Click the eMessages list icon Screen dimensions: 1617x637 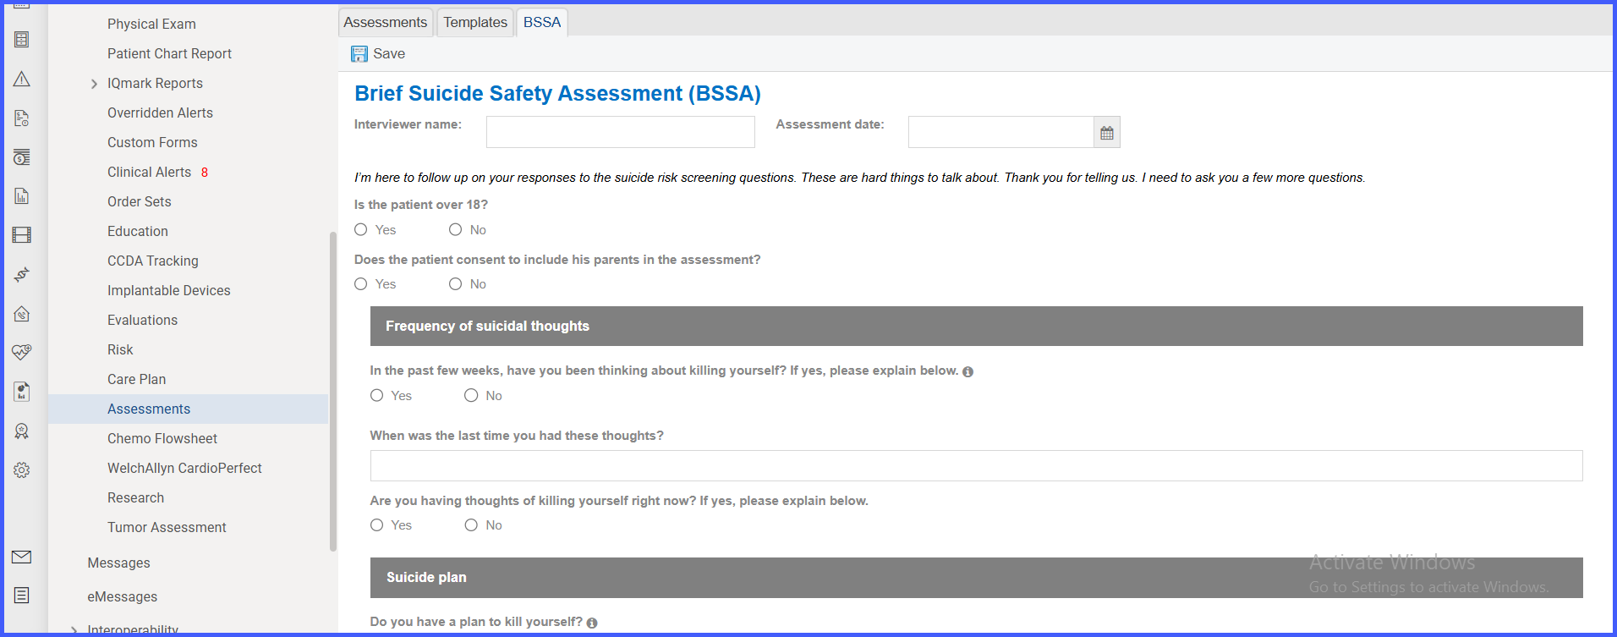coord(22,596)
